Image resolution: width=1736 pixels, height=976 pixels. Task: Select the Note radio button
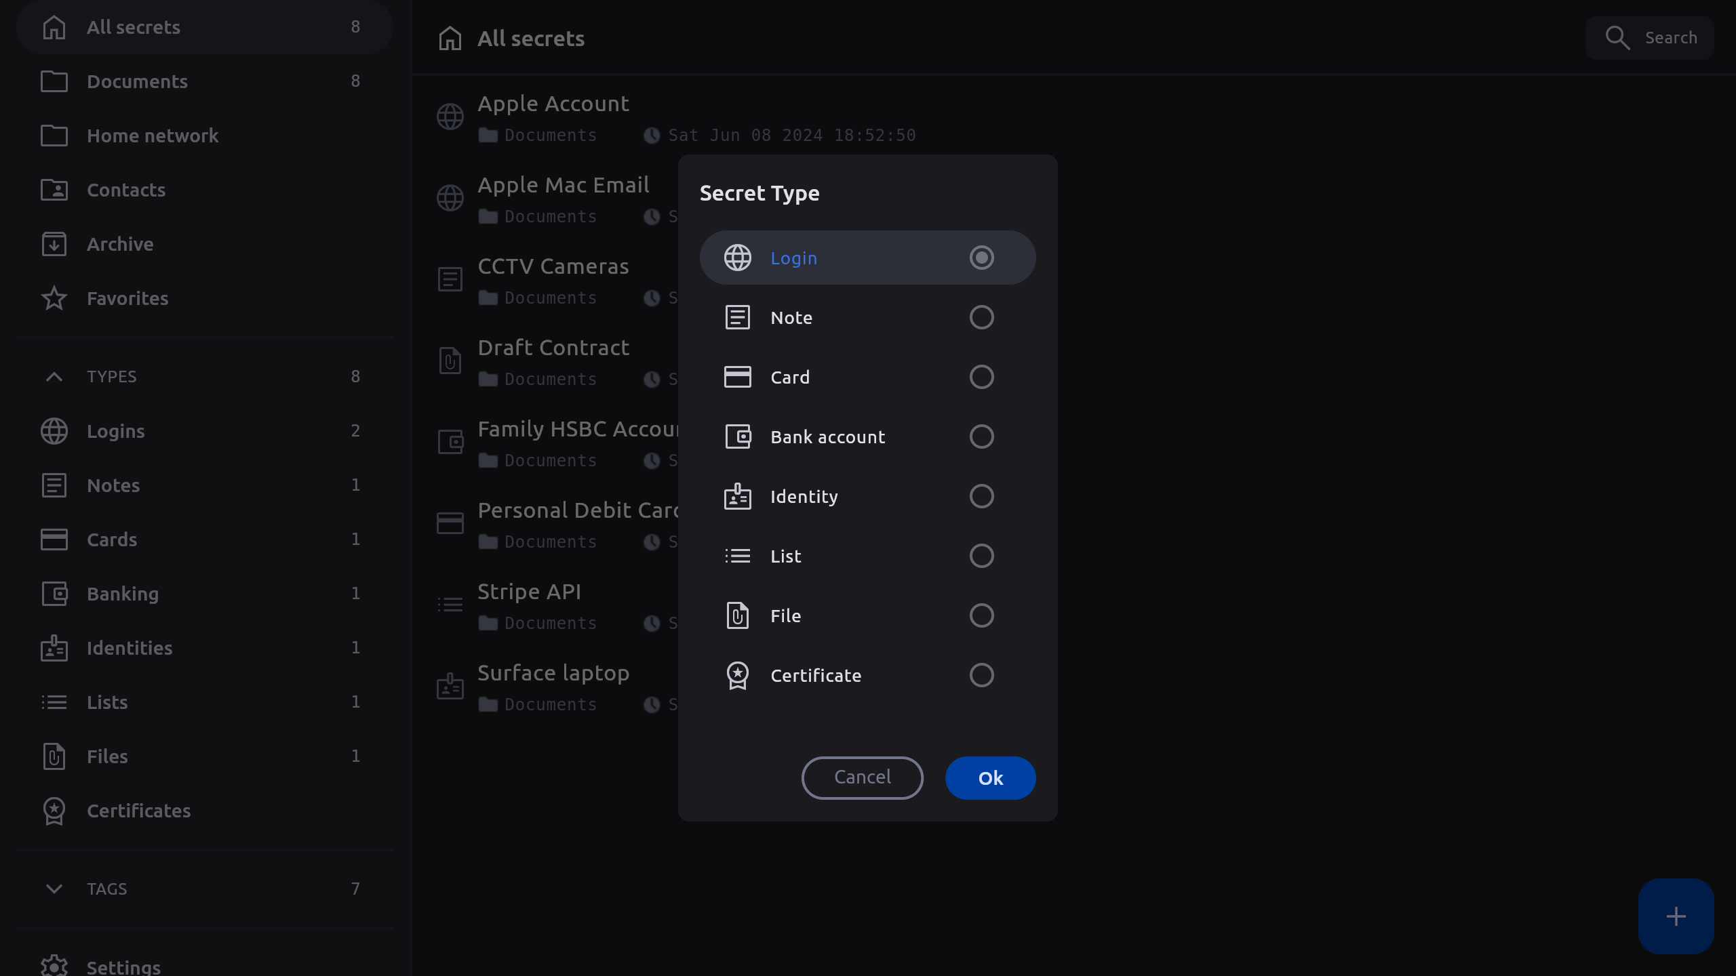click(981, 317)
